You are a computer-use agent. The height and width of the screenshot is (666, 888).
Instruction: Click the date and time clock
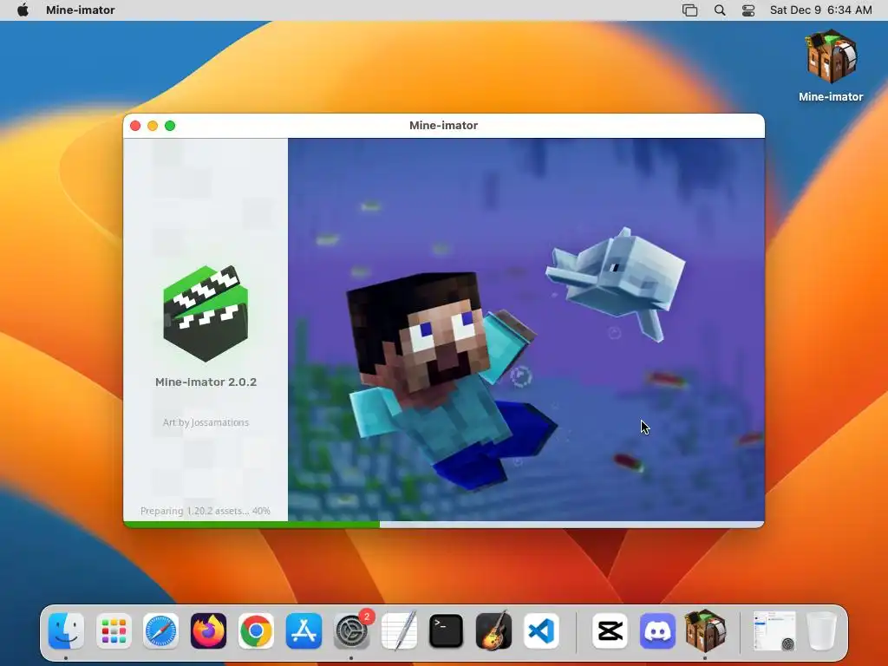coord(820,10)
